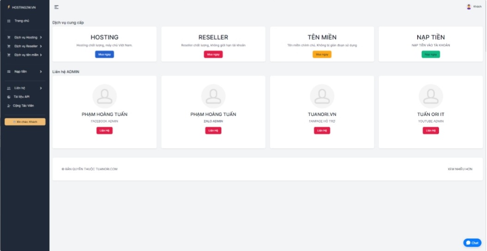Click the TUẤN ORI IT avatar thumbnail
The height and width of the screenshot is (251, 487).
430,96
